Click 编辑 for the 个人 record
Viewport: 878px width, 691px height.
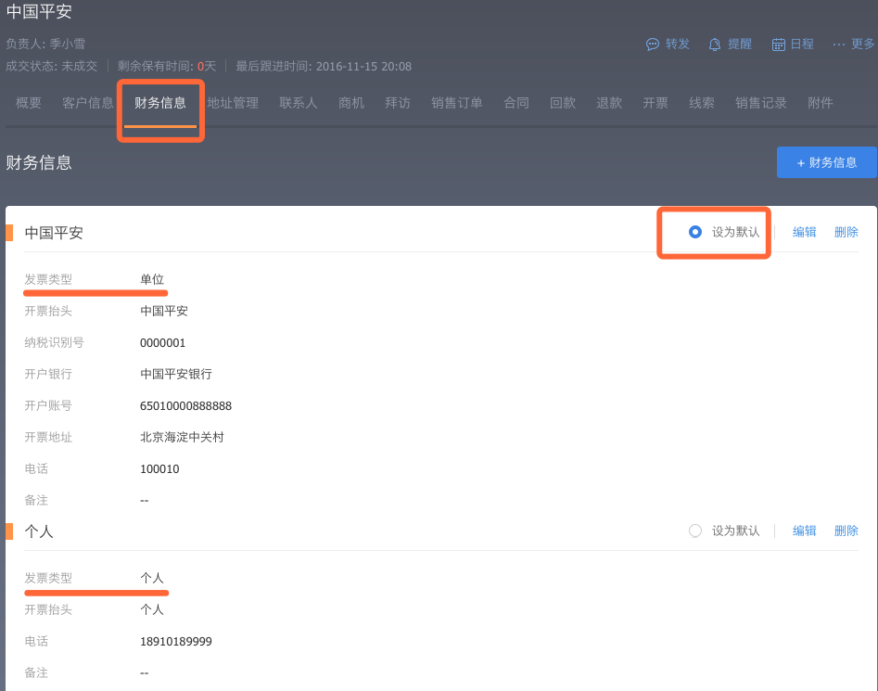(805, 531)
